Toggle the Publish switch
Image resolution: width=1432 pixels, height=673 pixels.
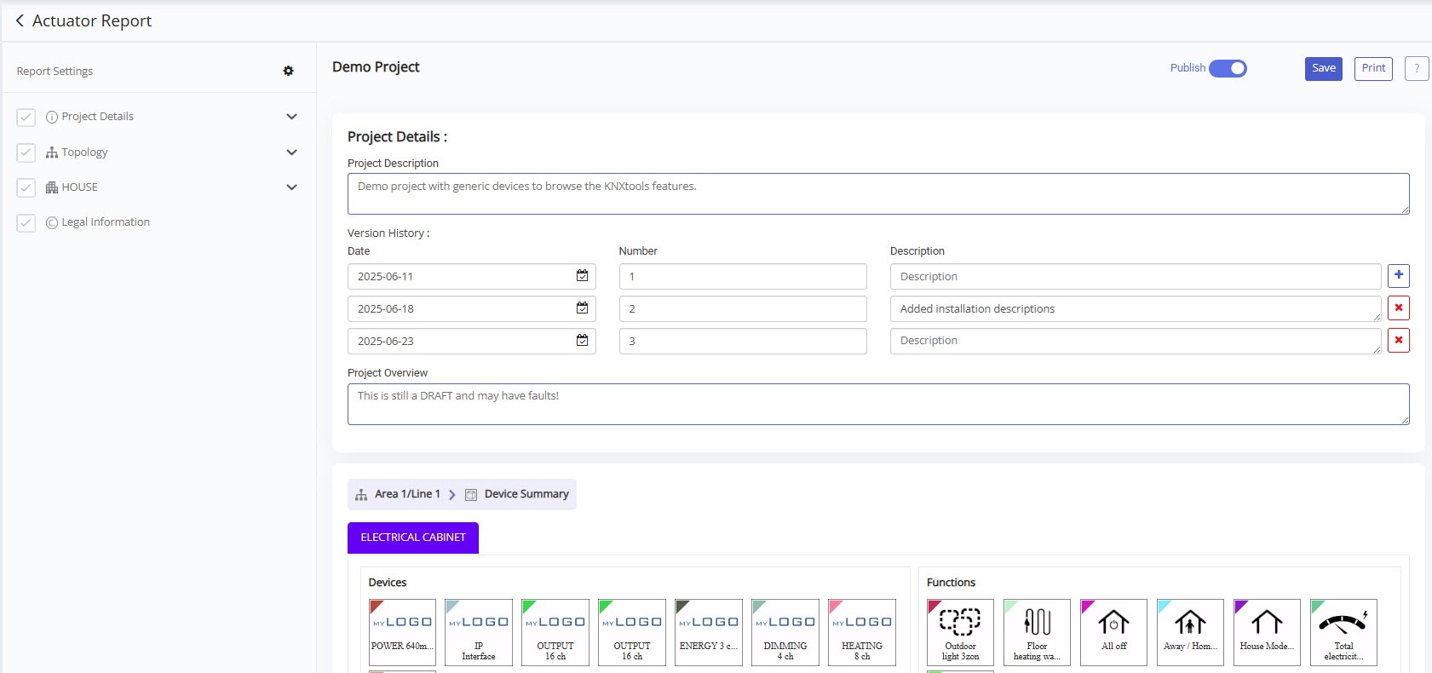coord(1228,68)
